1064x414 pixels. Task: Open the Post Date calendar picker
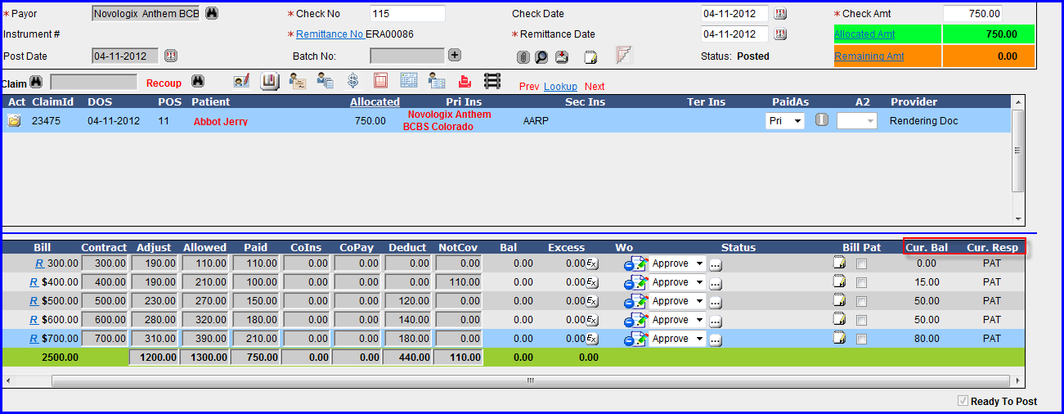pos(171,56)
